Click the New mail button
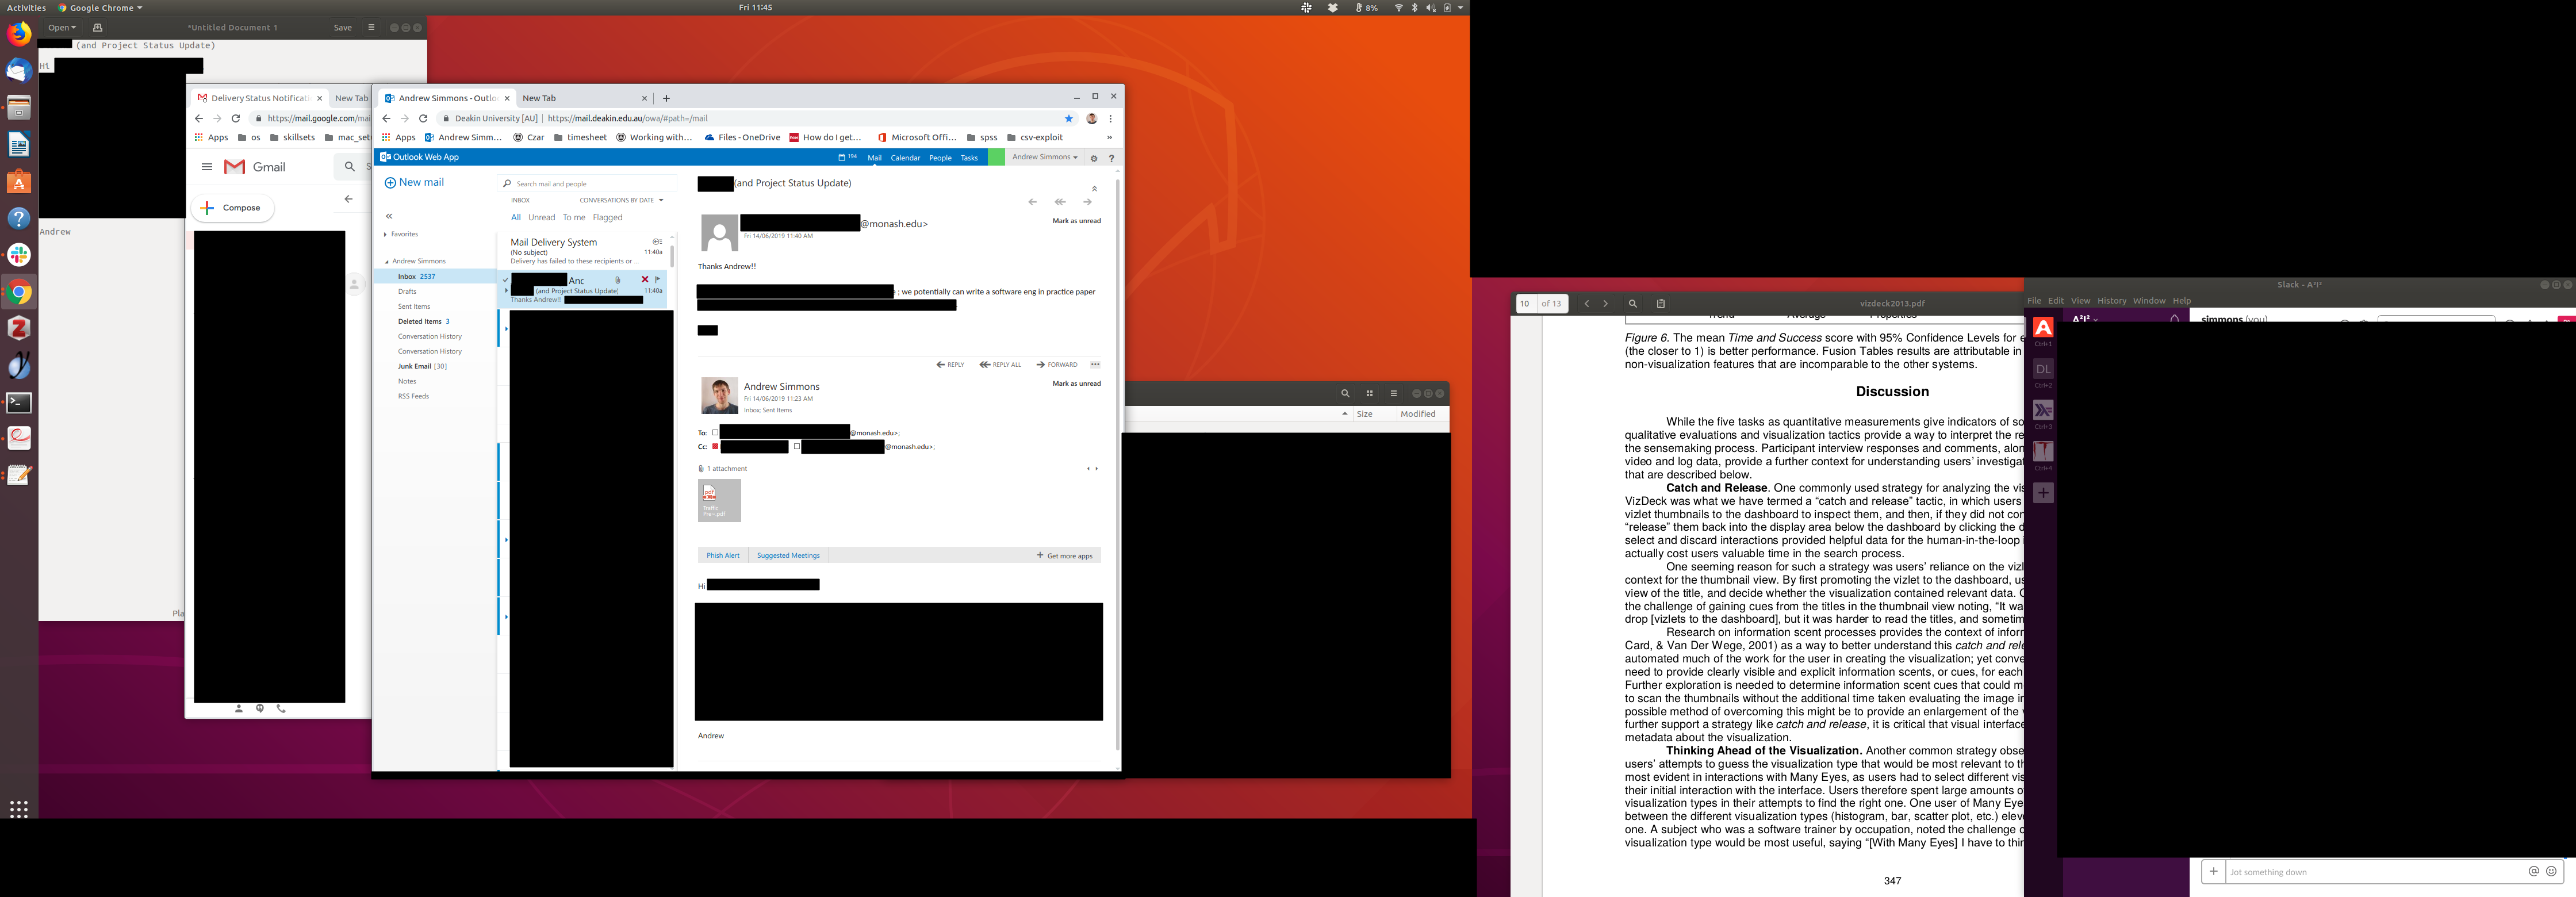Image resolution: width=2576 pixels, height=897 pixels. [414, 182]
